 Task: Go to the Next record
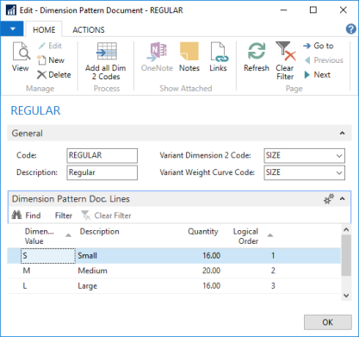tap(318, 75)
